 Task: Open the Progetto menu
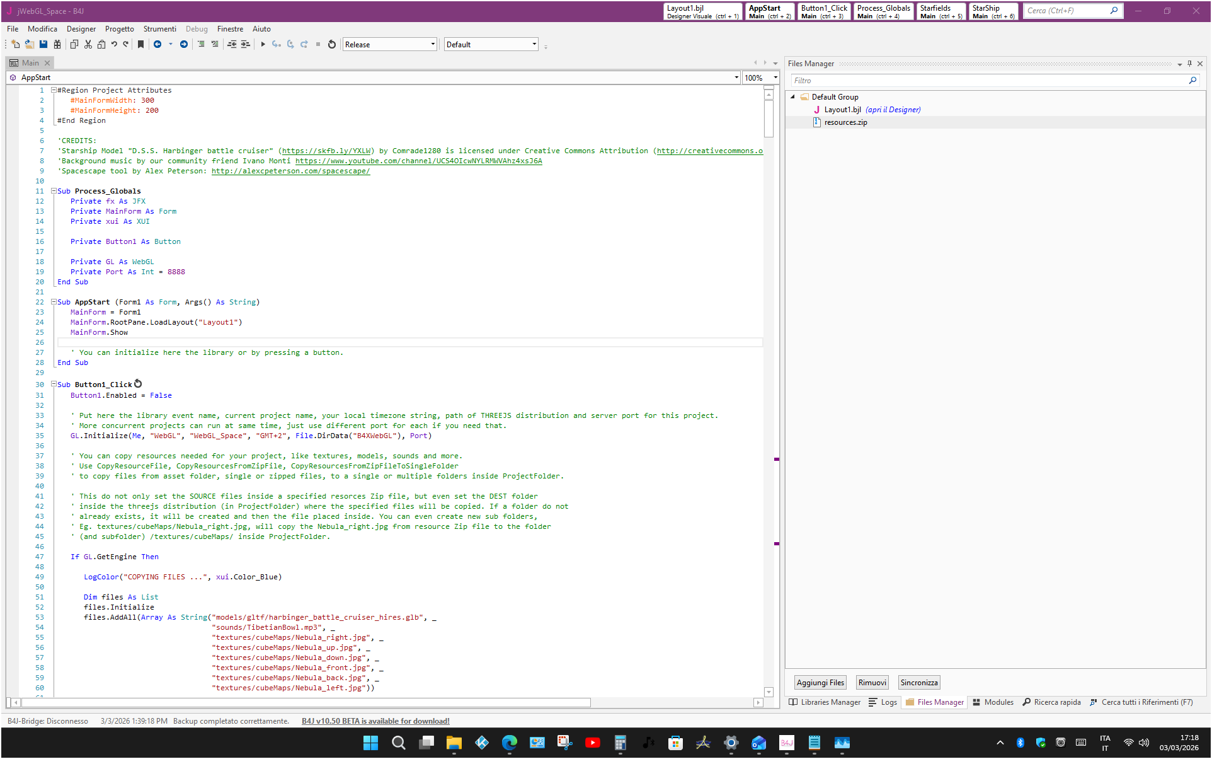[120, 29]
